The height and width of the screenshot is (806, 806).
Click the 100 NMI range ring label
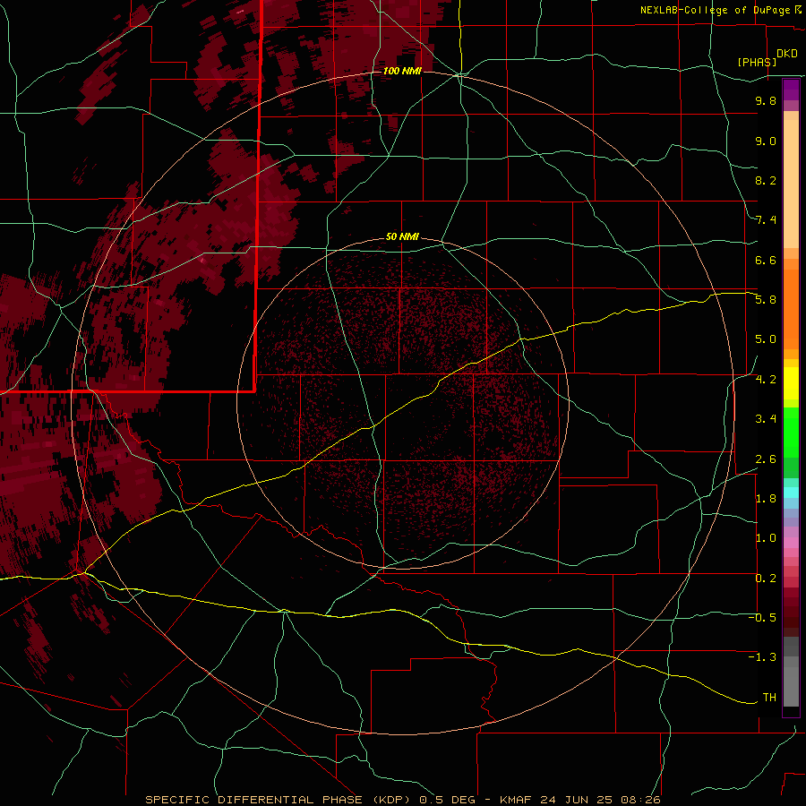coord(402,71)
